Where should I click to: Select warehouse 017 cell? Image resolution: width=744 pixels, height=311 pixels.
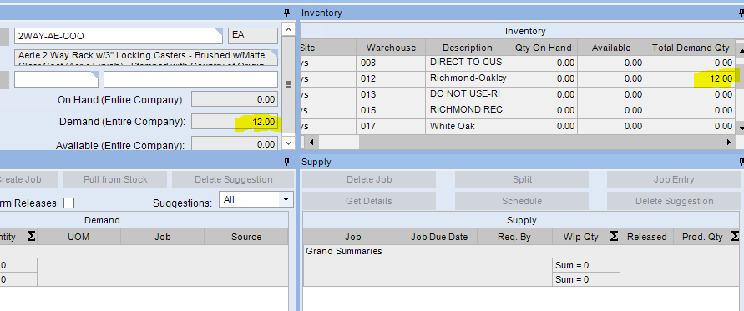click(391, 127)
